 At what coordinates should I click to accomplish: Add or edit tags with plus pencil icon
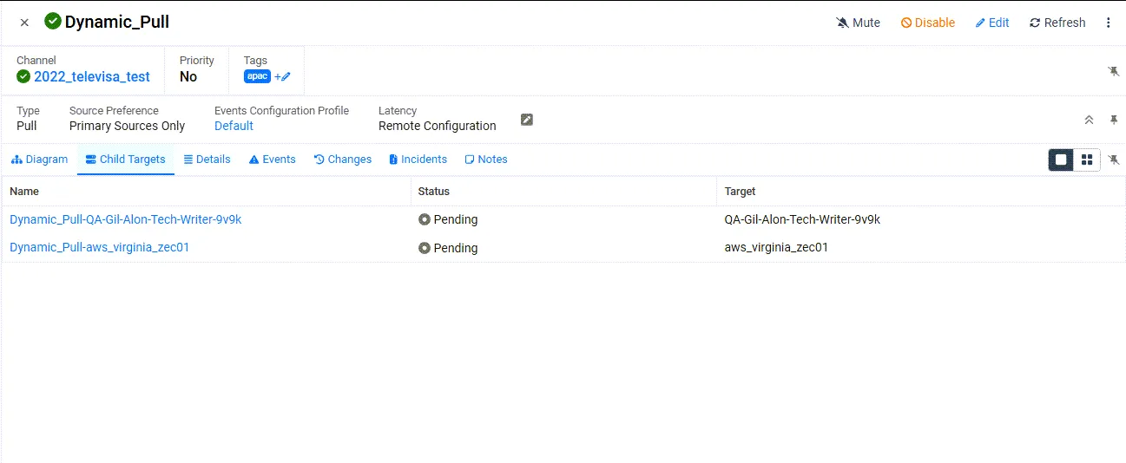coord(283,76)
